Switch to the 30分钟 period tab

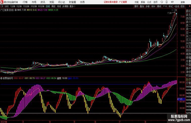click(34, 6)
